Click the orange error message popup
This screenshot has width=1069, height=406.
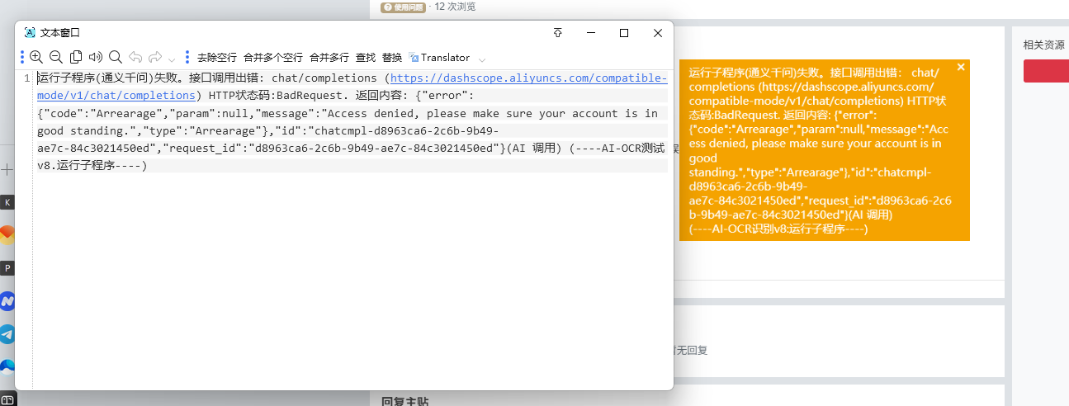tap(824, 150)
